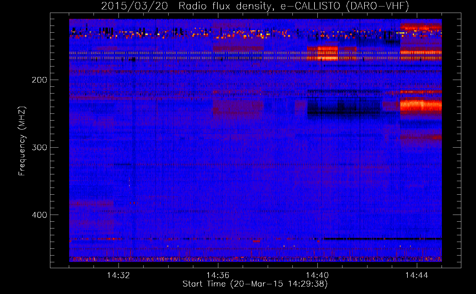The image size is (476, 294).
Task: Click the 200 frequency tick label
Action: point(39,80)
